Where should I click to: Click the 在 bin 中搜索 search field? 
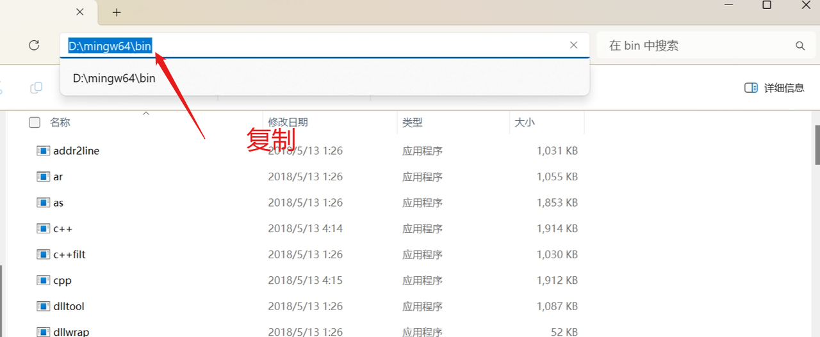click(695, 46)
